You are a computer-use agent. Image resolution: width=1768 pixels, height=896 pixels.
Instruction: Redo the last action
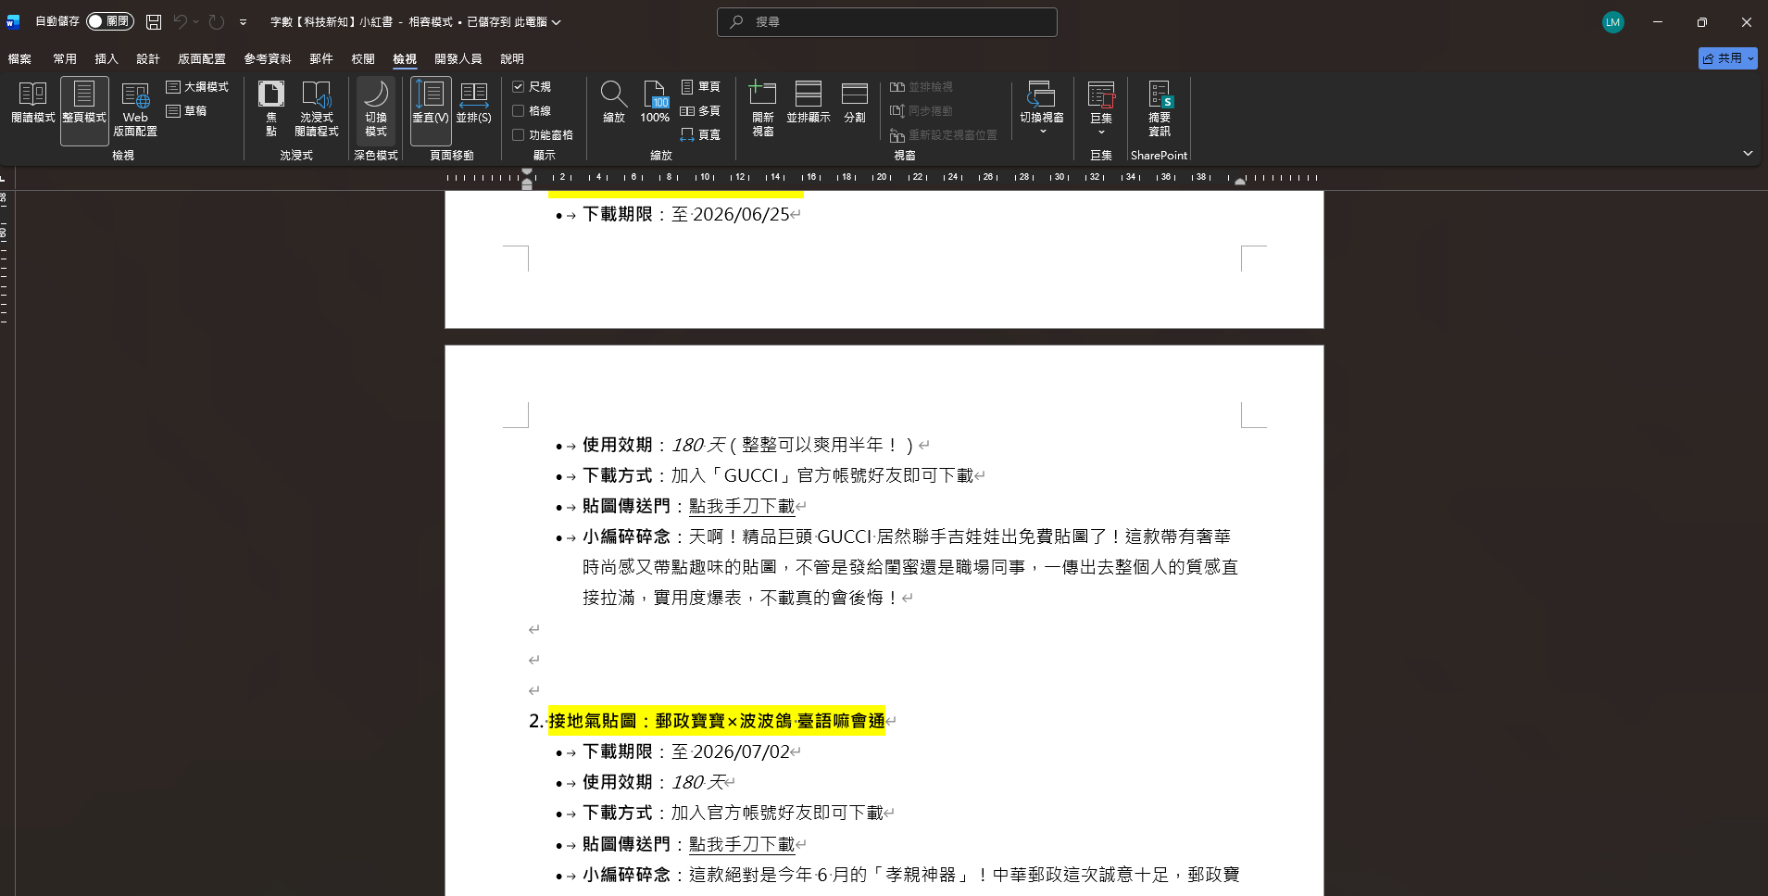click(x=217, y=21)
